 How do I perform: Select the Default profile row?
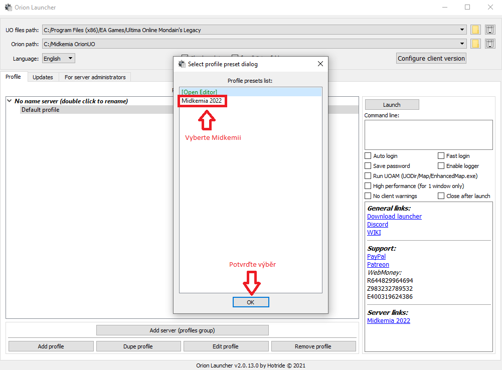96,110
